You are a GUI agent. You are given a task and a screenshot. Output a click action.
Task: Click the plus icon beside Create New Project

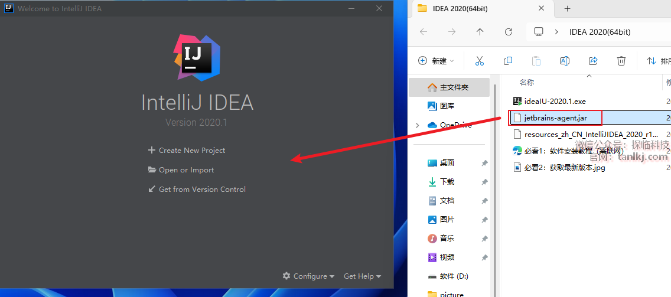151,150
